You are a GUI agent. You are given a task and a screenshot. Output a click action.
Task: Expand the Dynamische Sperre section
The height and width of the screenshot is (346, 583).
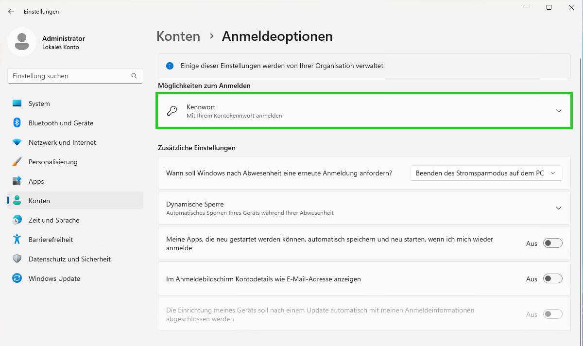tap(558, 208)
